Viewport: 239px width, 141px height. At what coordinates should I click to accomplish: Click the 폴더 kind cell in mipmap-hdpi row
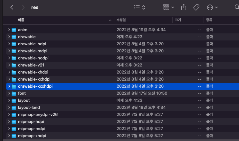click(210, 121)
